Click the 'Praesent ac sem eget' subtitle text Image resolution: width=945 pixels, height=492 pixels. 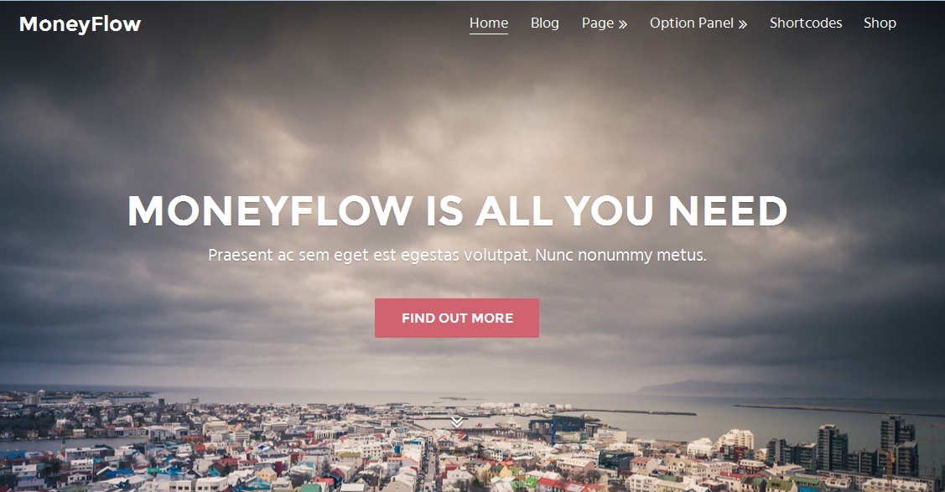click(x=457, y=256)
